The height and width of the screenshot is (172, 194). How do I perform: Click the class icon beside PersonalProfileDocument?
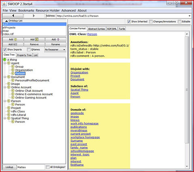click(13, 80)
